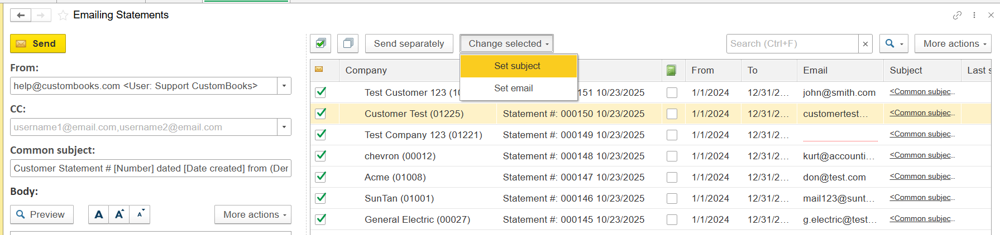Viewport: 1000px width, 235px height.
Task: Choose Set email from the menu
Action: coord(513,88)
